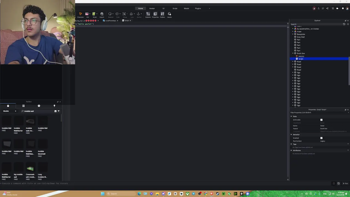The image size is (350, 197).
Task: Click the Explorer history icon beside Search
Action: 344,24
